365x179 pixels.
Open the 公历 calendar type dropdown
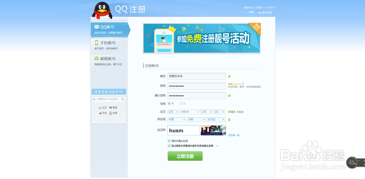tap(173, 112)
